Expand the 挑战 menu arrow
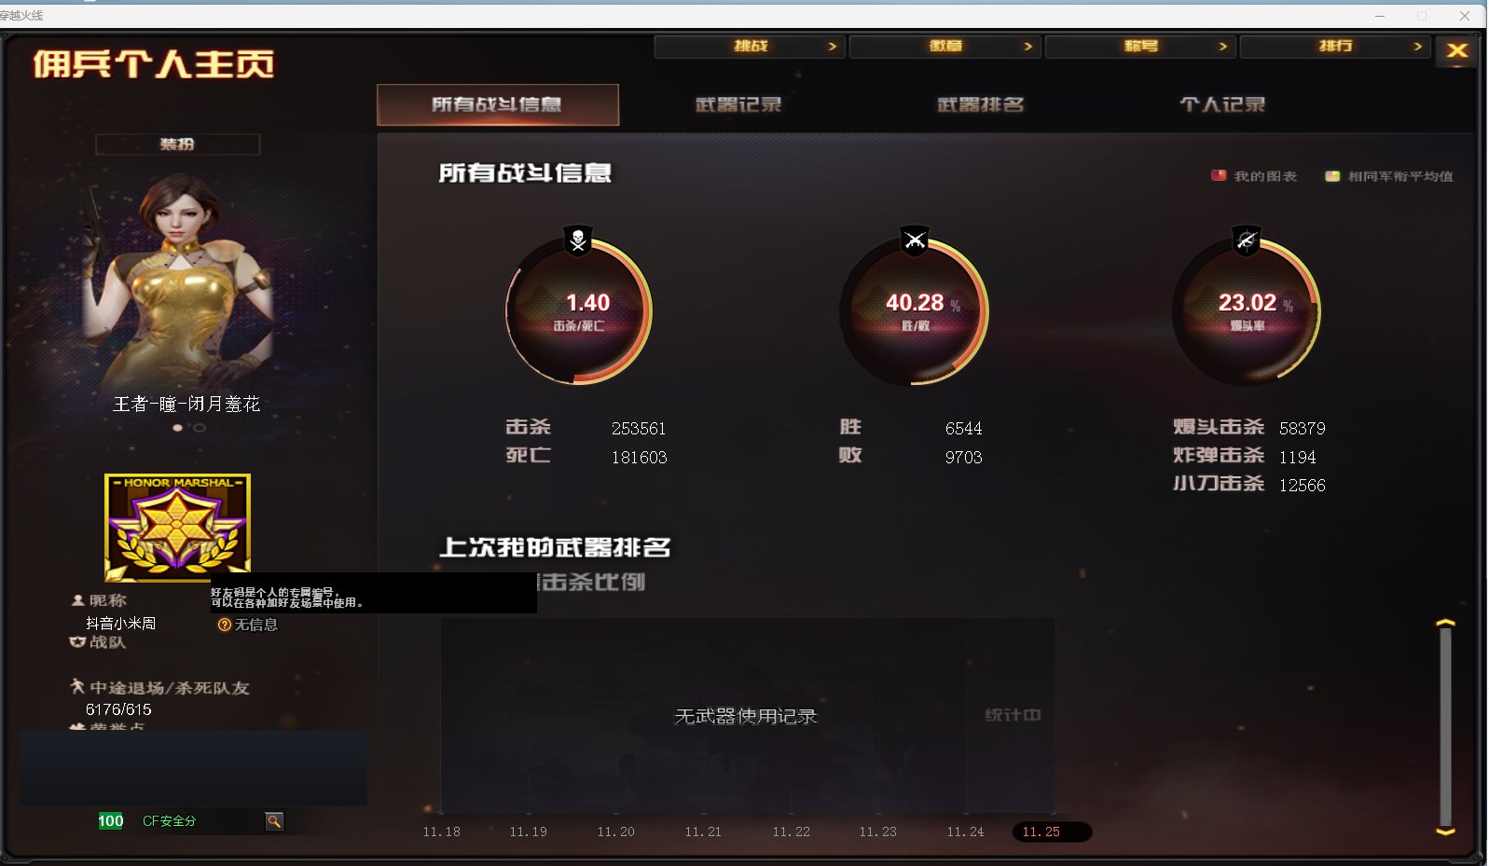 coord(833,47)
